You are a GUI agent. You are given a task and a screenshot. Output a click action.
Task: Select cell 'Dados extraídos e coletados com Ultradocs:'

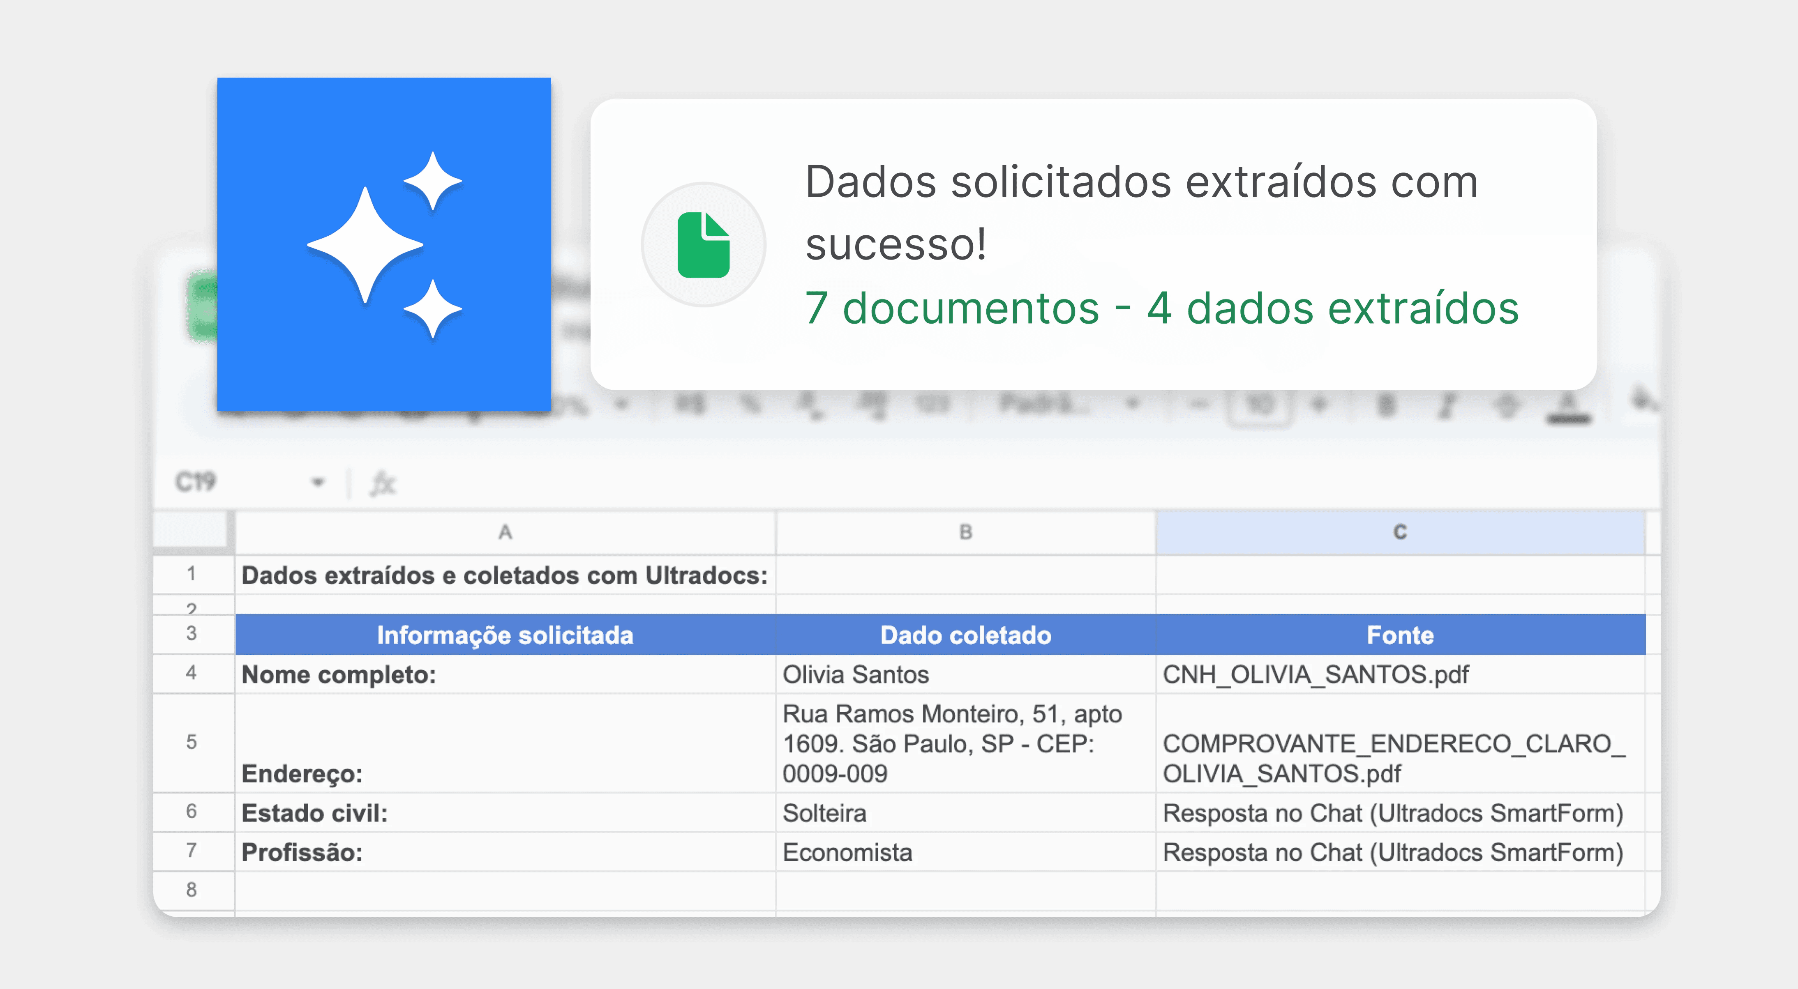505,575
